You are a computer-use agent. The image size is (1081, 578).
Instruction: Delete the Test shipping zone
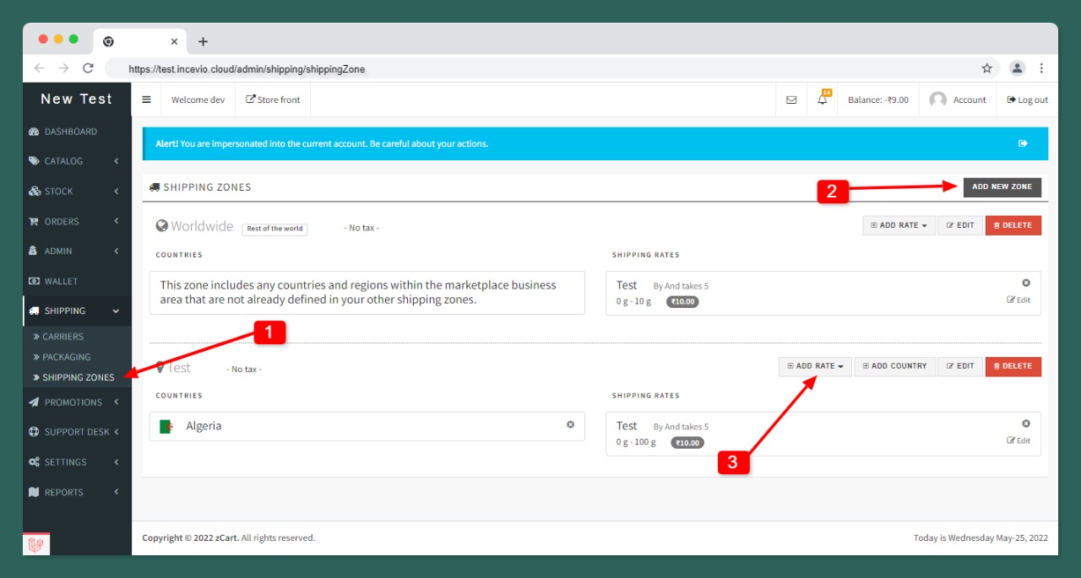tap(1013, 366)
